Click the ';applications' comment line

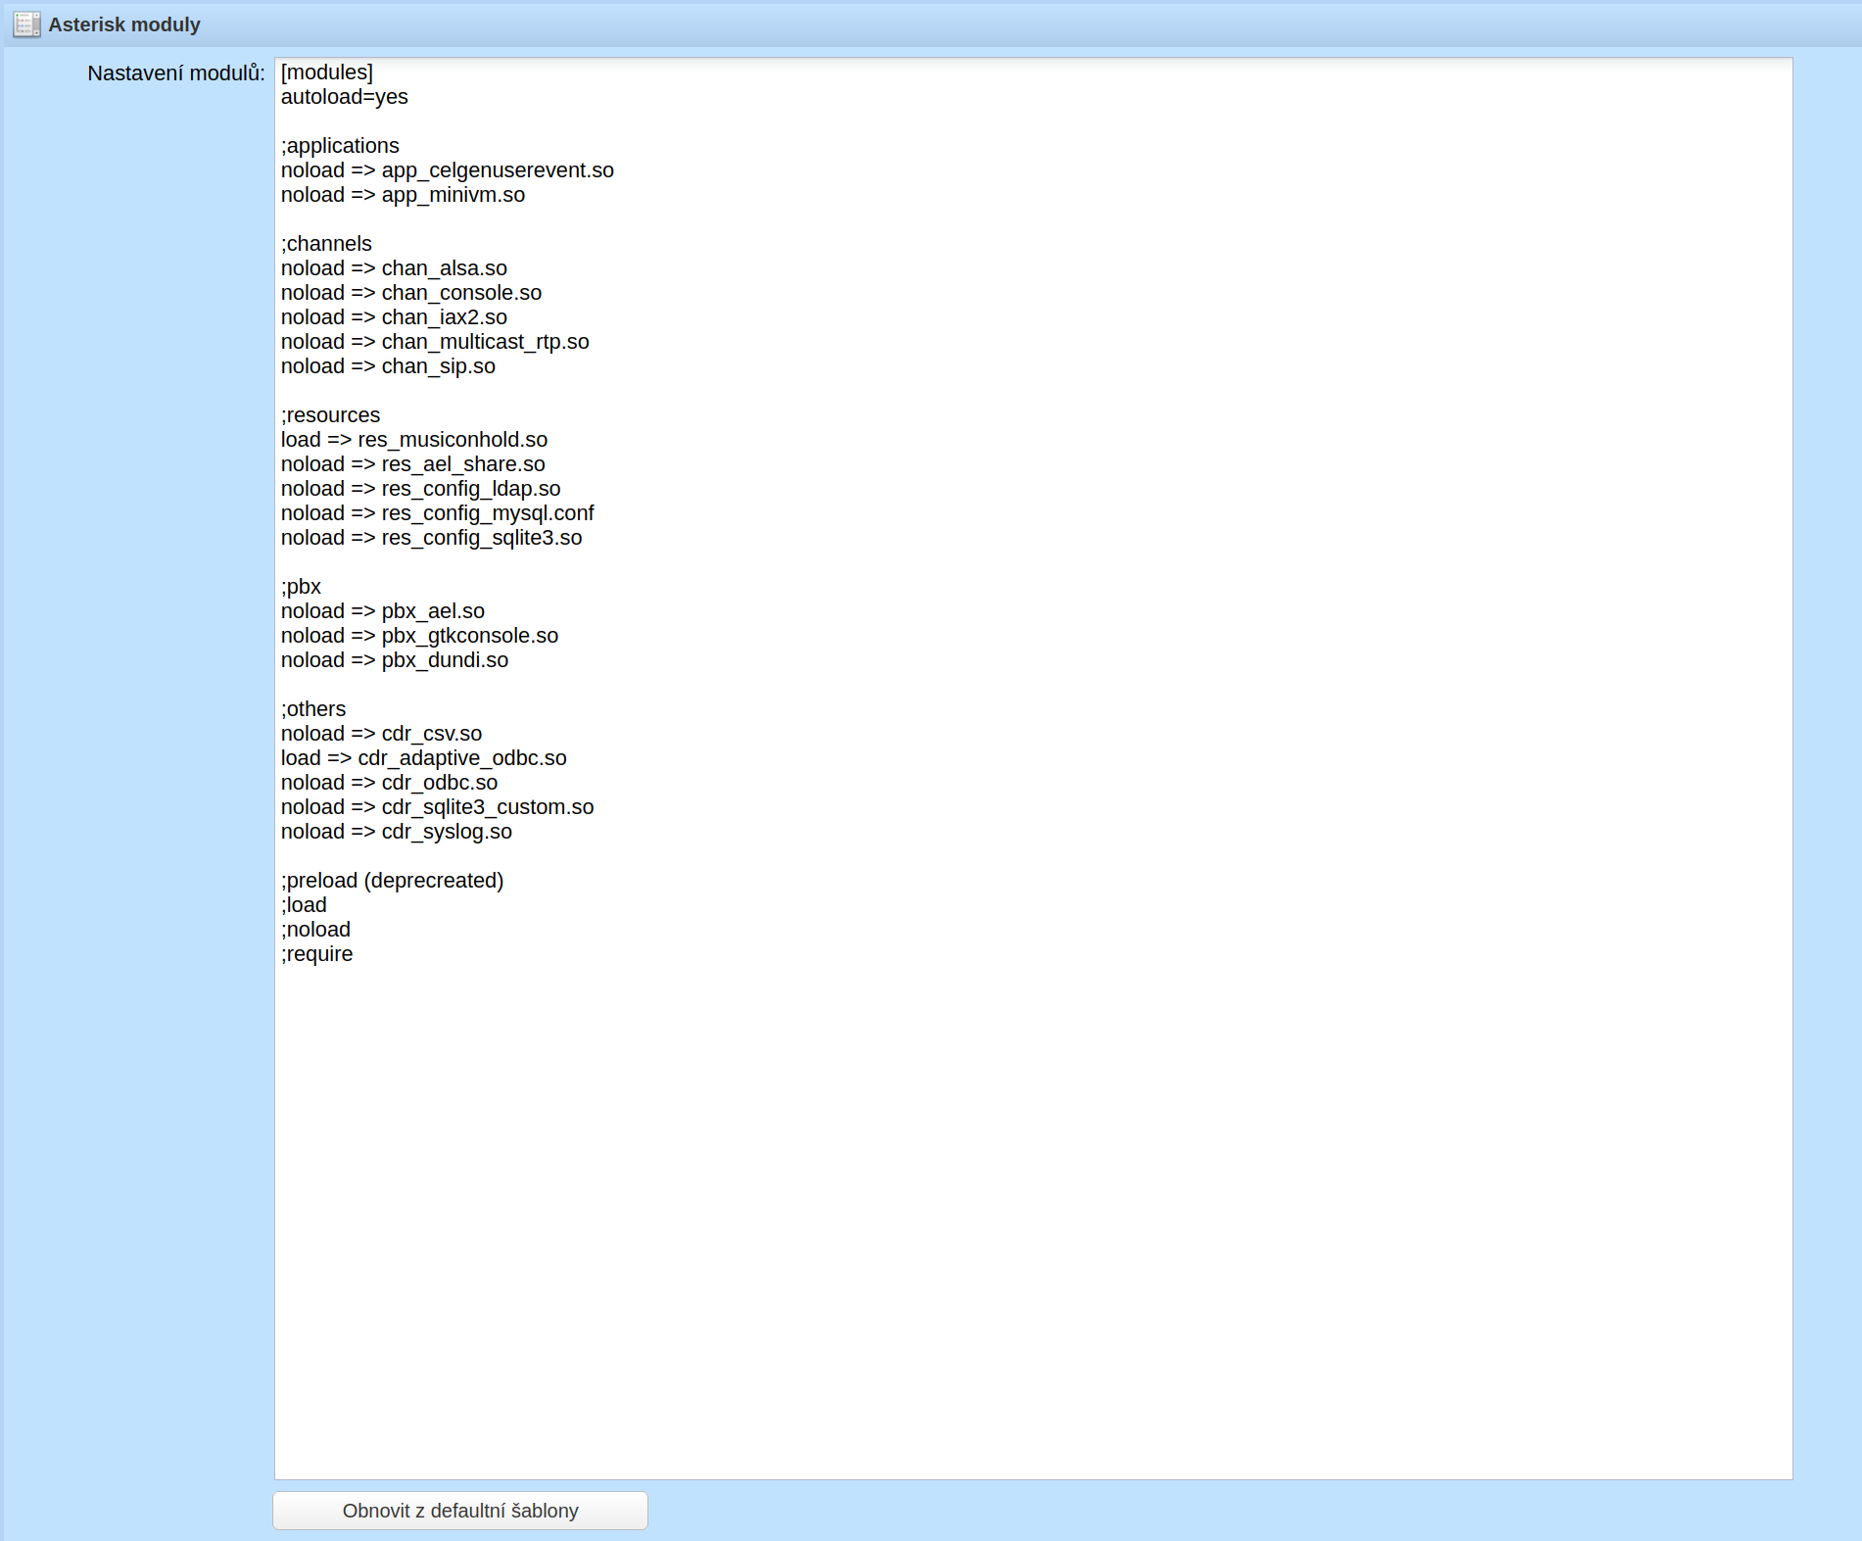point(340,146)
